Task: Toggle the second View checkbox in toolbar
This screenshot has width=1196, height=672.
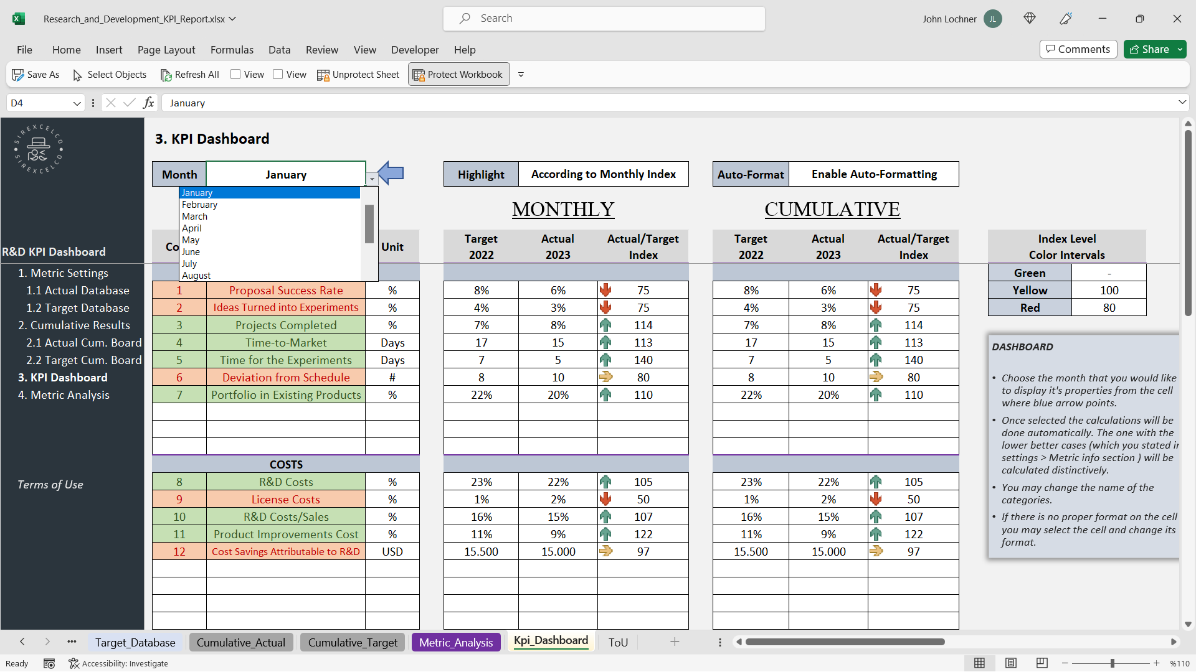Action: (279, 74)
